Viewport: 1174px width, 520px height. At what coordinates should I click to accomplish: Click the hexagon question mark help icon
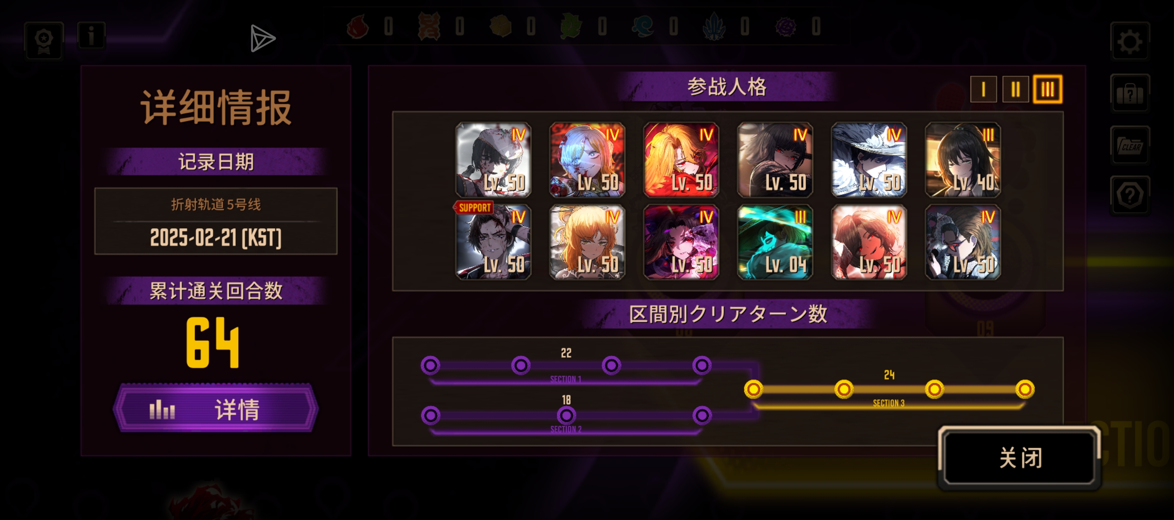(1130, 196)
